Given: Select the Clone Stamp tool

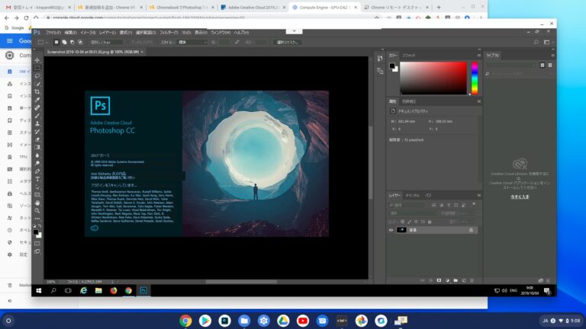Looking at the screenshot, I should 37,123.
